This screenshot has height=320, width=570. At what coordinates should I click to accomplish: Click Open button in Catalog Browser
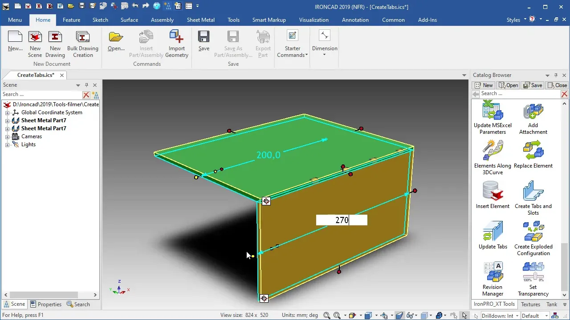[x=508, y=85]
